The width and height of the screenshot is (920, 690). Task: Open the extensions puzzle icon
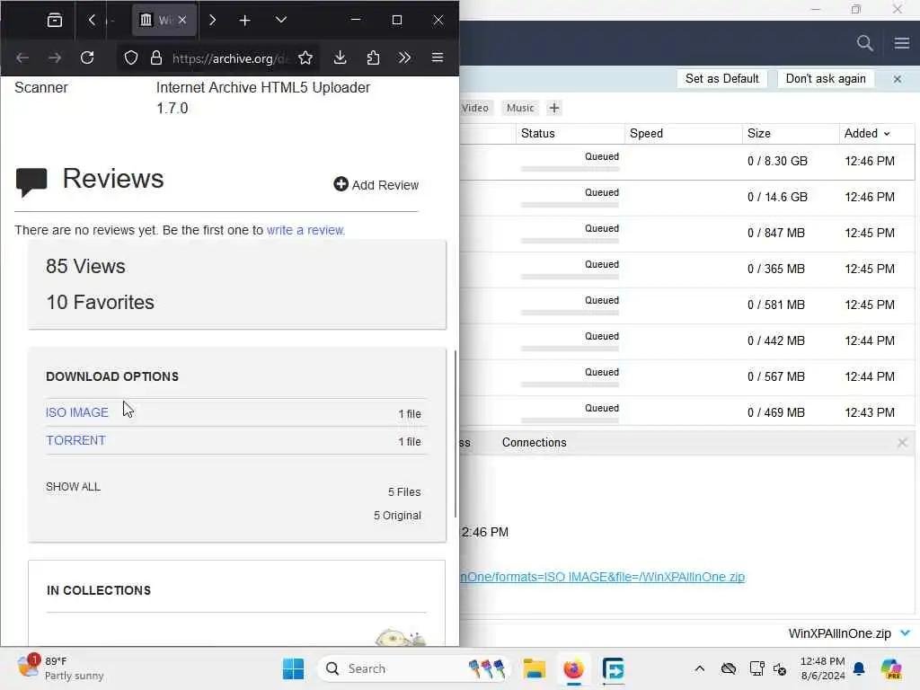(x=373, y=57)
